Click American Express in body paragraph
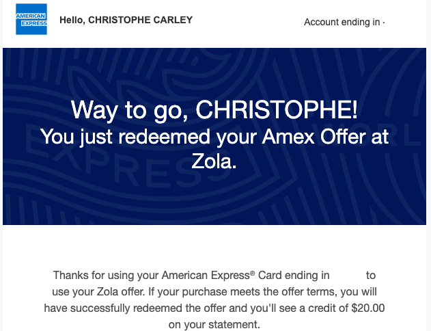The height and width of the screenshot is (331, 431). point(205,276)
